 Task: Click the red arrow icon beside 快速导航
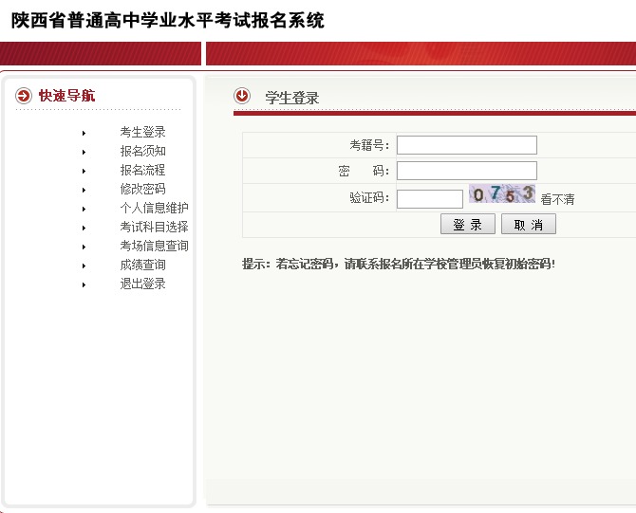tap(25, 96)
